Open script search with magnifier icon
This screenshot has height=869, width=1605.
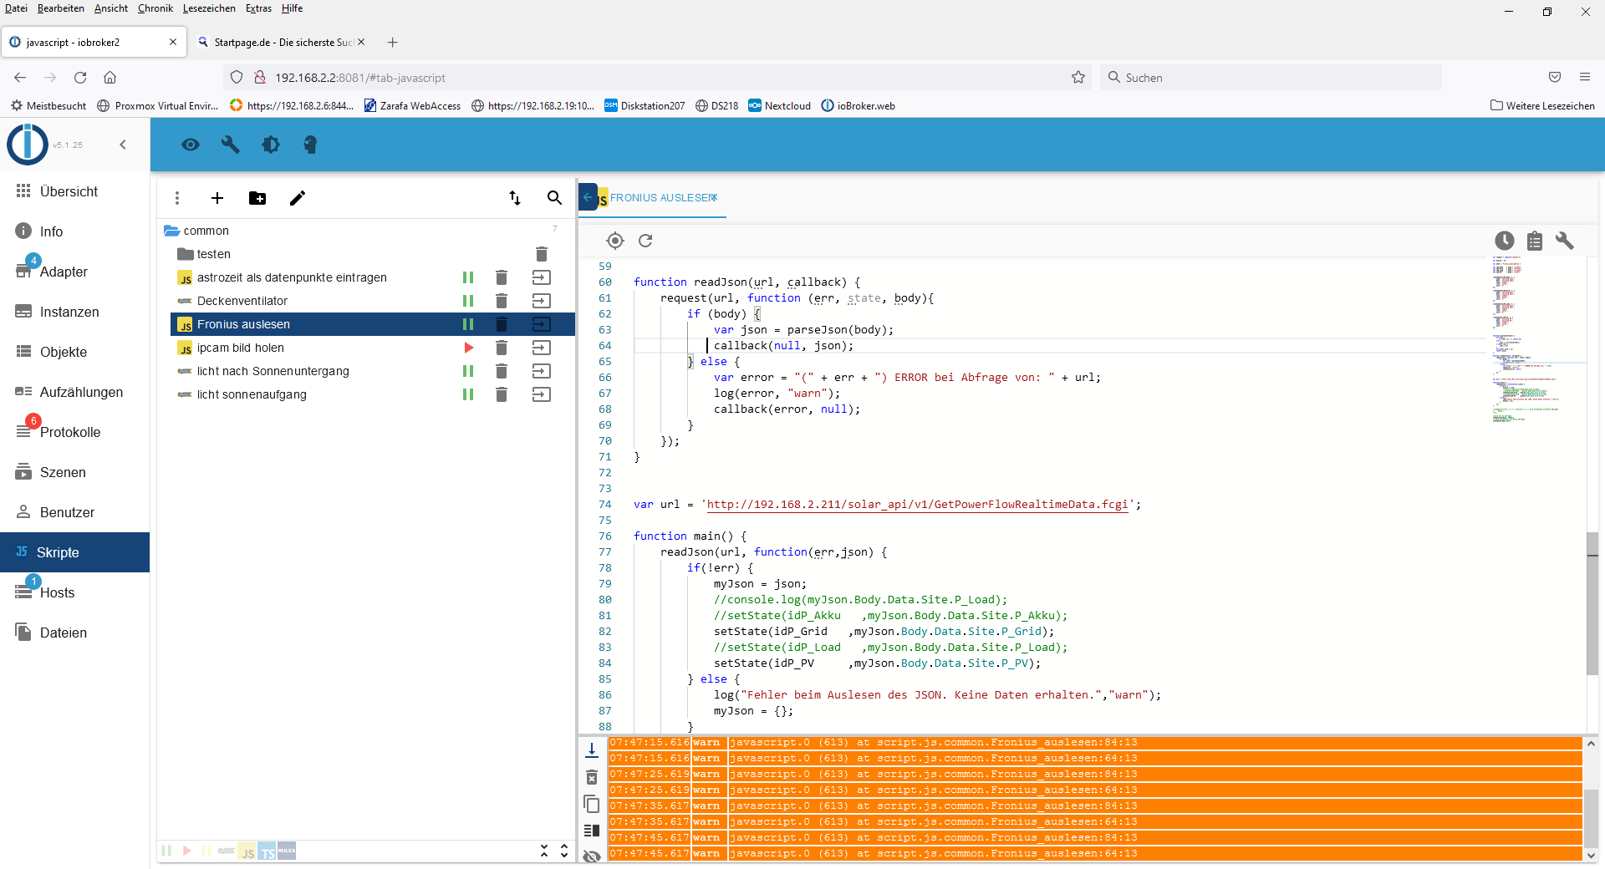pos(554,198)
